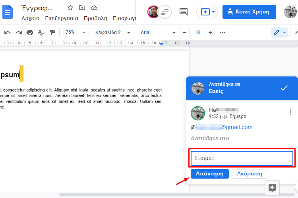
Task: Open the Αρχείο menu
Action: pyautogui.click(x=31, y=18)
